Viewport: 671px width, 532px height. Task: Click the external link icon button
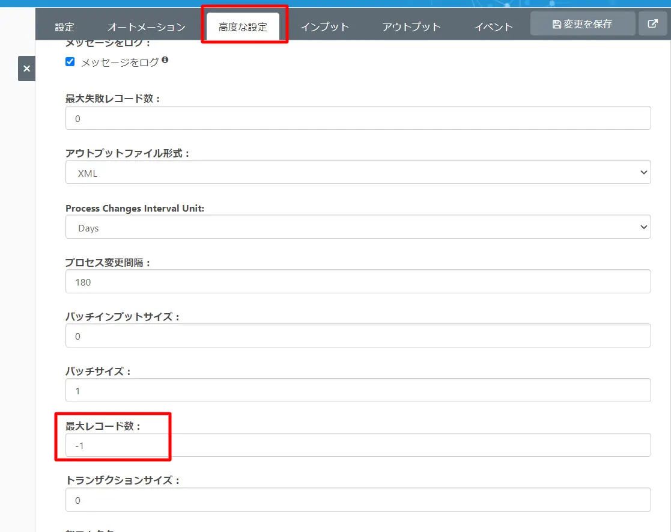click(x=652, y=24)
